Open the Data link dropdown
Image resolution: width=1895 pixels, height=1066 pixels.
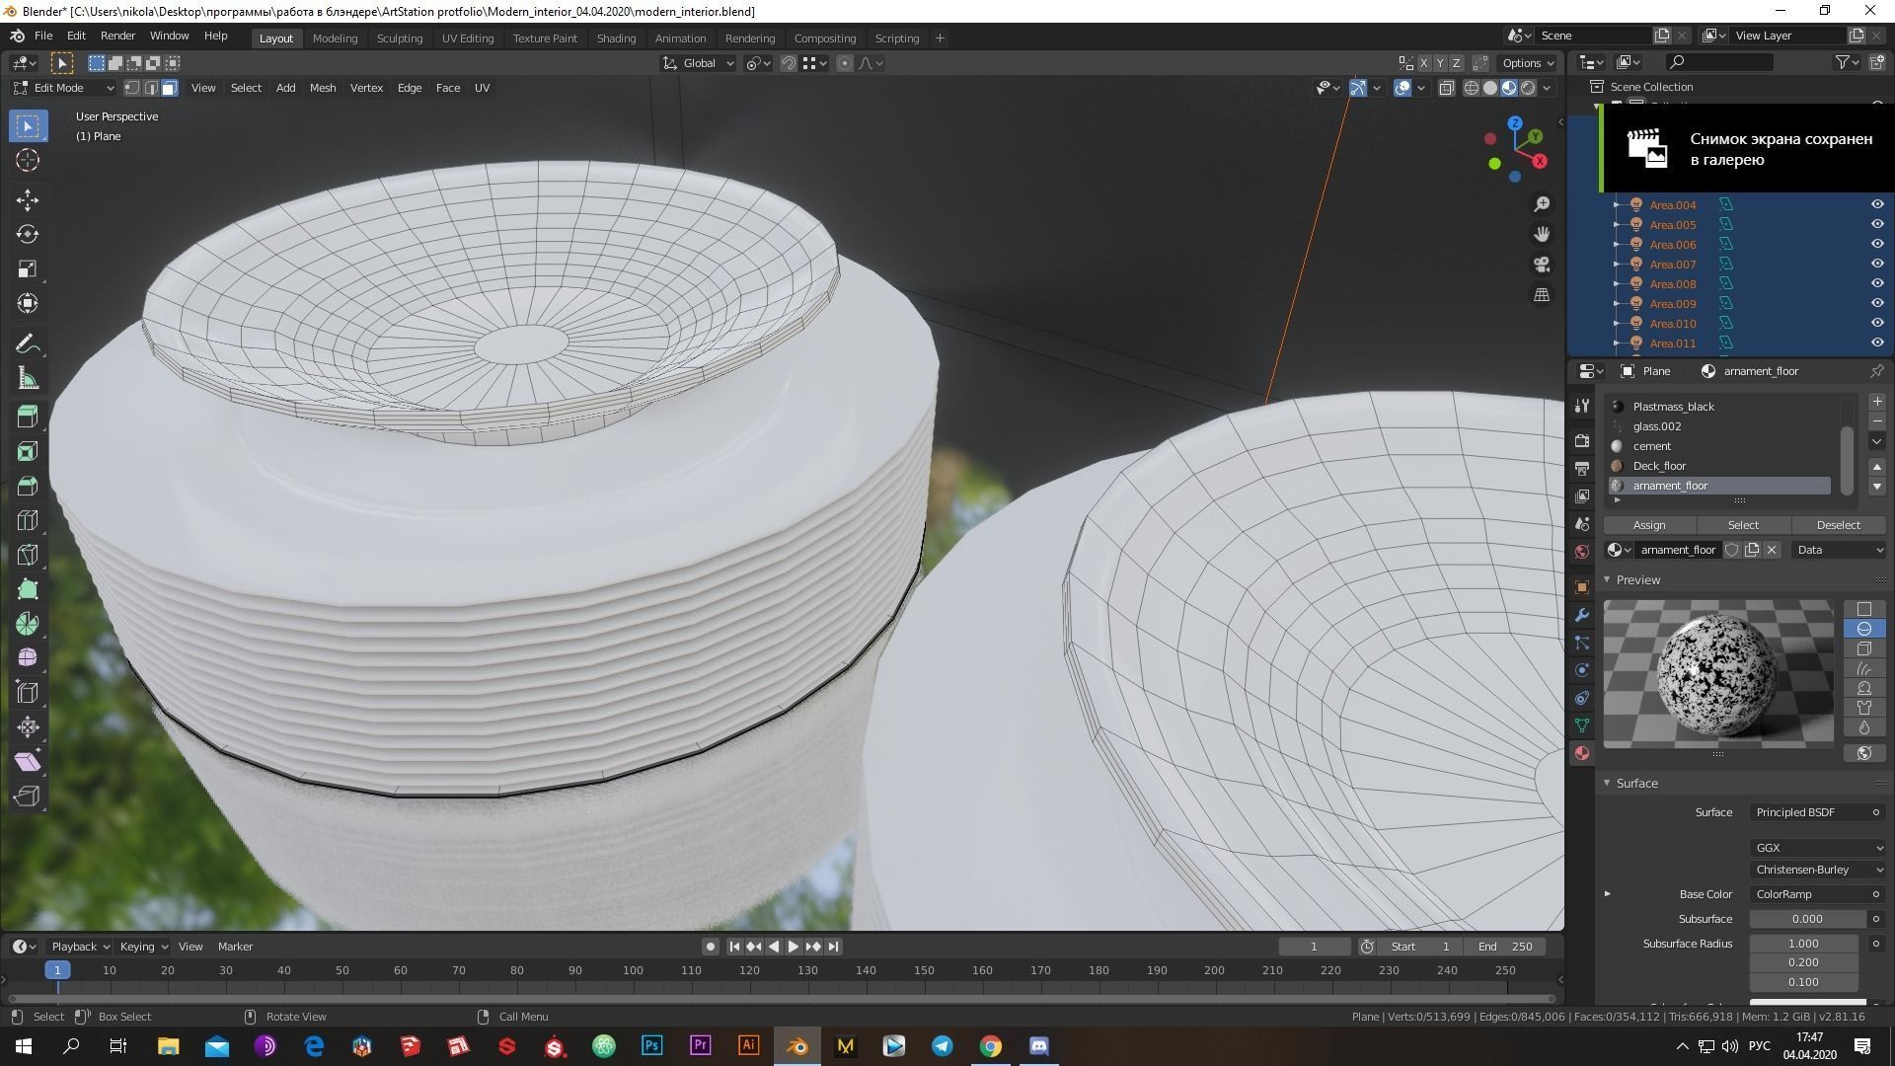[1840, 550]
